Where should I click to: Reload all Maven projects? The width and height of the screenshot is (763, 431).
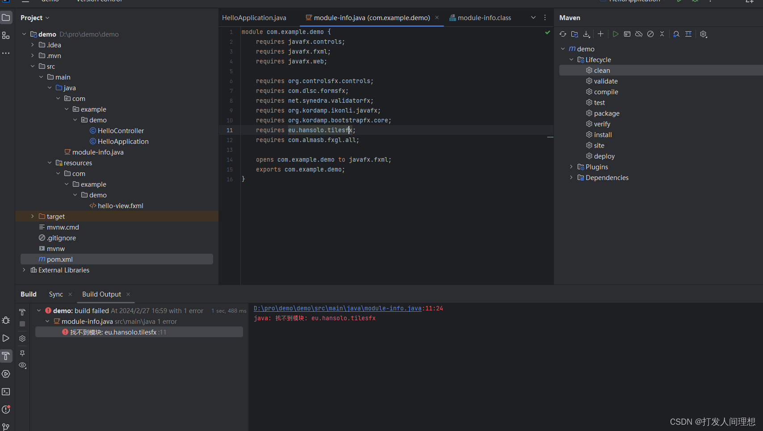[x=562, y=34]
